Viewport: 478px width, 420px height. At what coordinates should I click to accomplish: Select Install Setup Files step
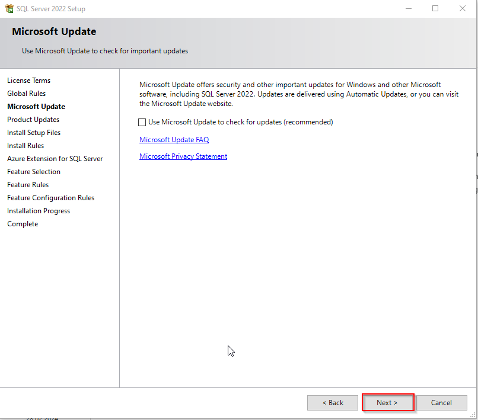pyautogui.click(x=34, y=133)
